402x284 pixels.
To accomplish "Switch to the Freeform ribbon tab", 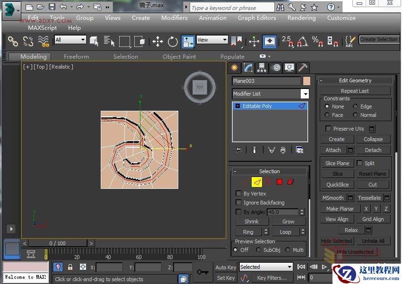I will (76, 56).
